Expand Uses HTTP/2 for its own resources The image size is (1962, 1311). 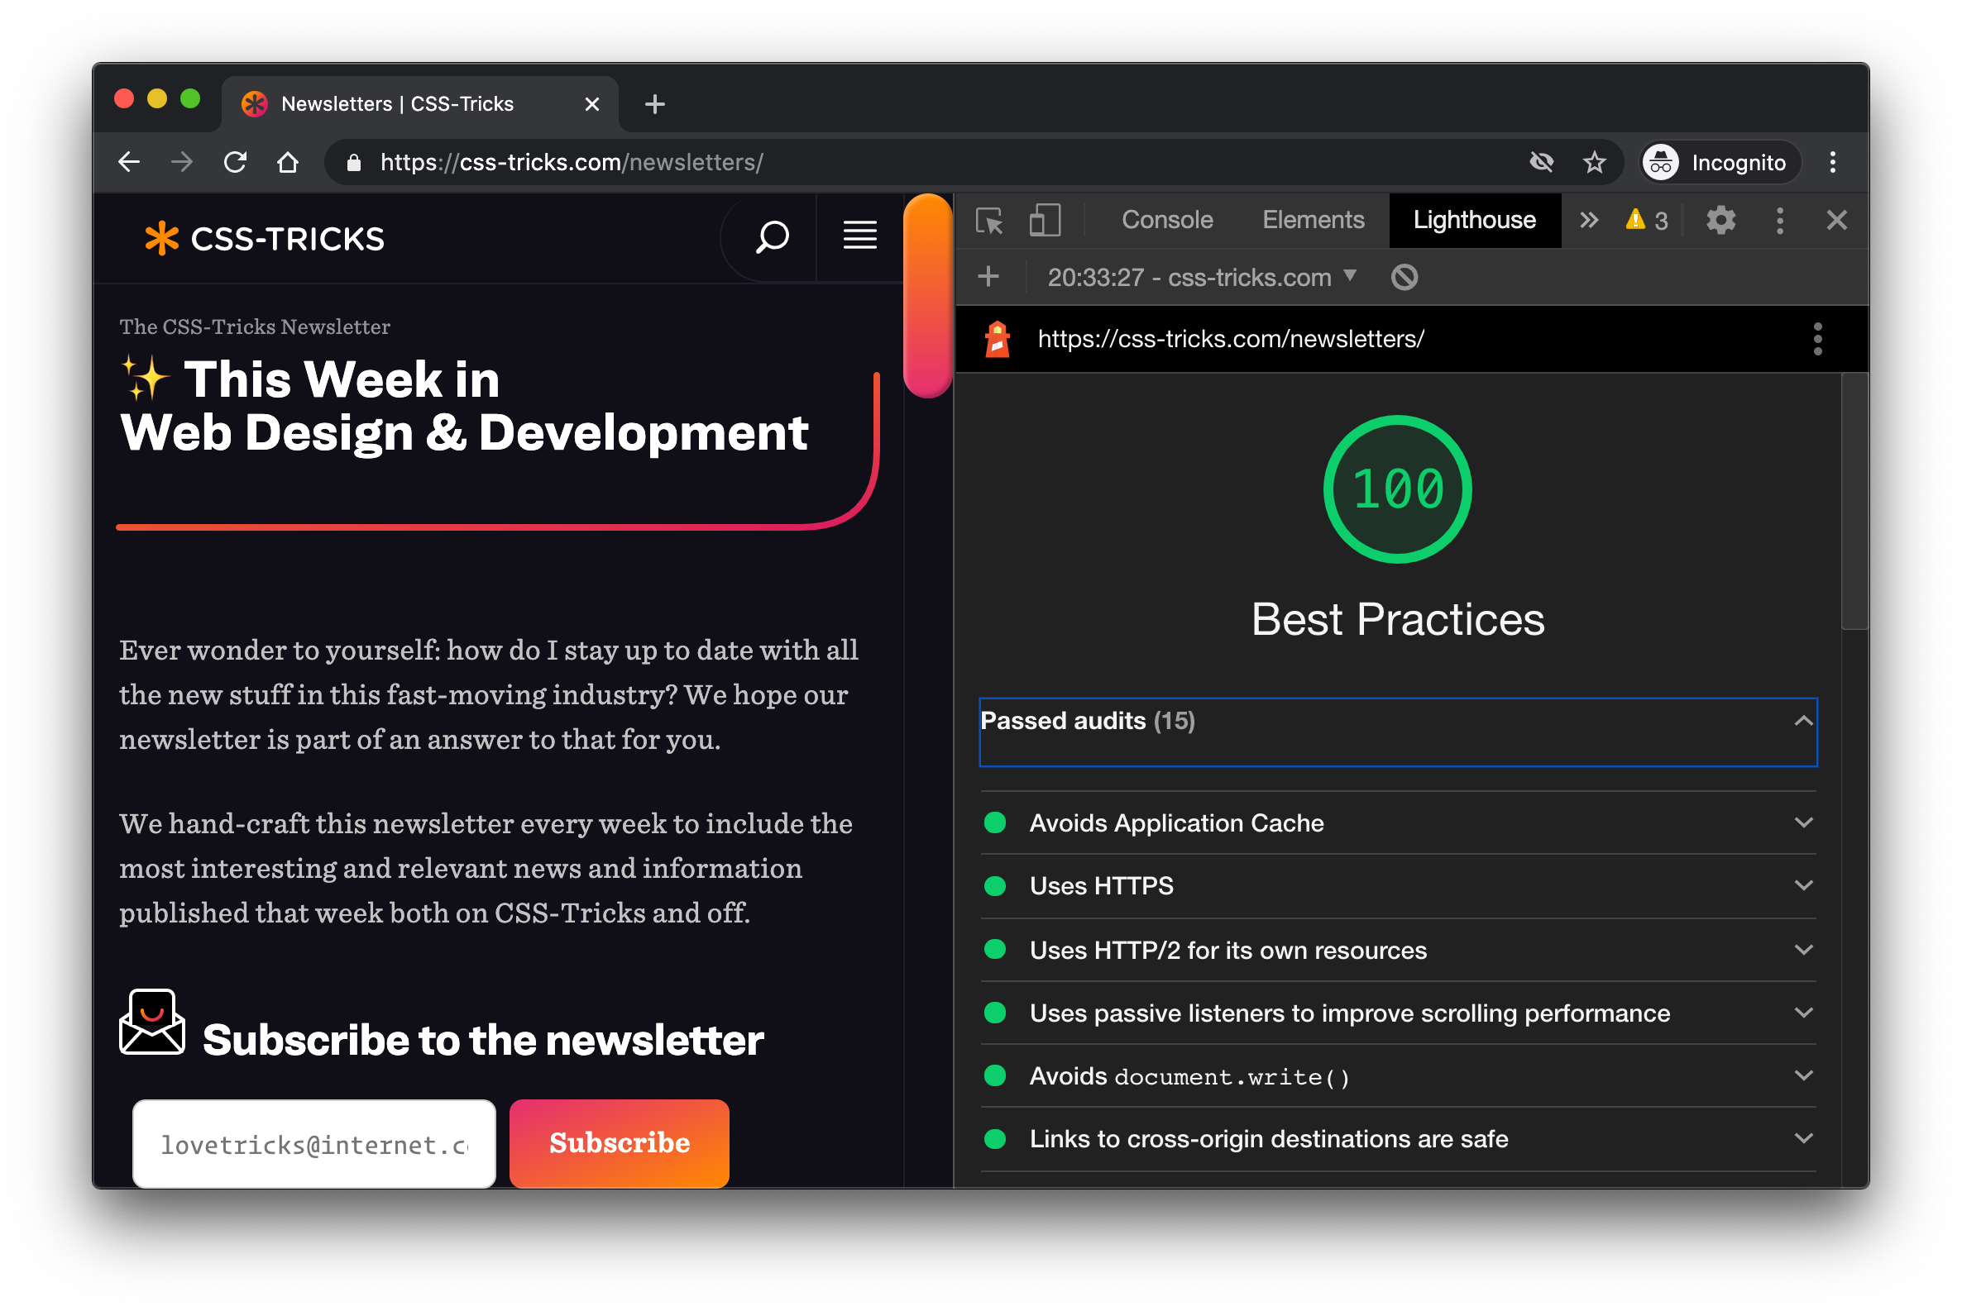(x=1397, y=950)
